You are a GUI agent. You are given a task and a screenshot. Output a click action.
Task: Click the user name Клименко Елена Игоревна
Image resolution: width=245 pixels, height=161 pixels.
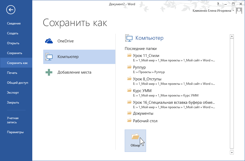[x=212, y=11]
